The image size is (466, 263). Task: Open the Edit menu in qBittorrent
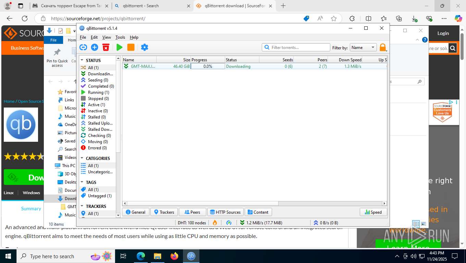[x=94, y=37]
